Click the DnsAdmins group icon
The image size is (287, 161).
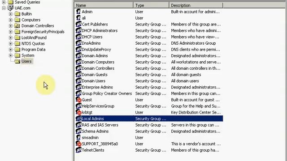click(78, 43)
